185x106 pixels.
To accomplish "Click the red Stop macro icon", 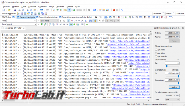I will (x=114, y=10).
